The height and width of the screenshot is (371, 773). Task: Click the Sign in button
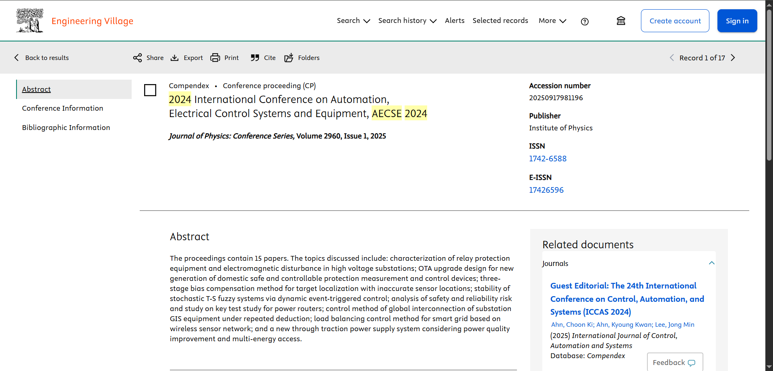737,21
